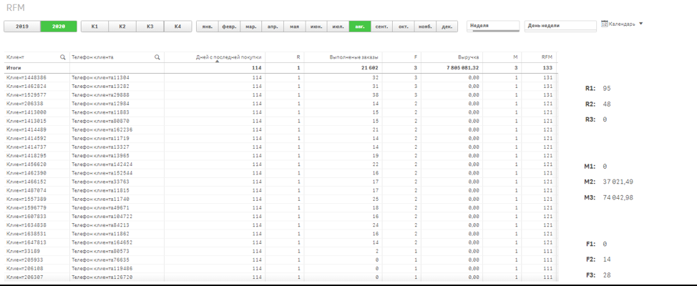
Task: Click the search icon in Клиент column
Action: tap(63, 56)
